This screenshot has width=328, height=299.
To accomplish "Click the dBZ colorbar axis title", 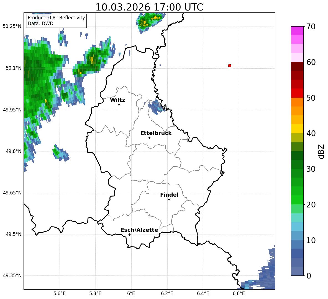I will pyautogui.click(x=321, y=151).
